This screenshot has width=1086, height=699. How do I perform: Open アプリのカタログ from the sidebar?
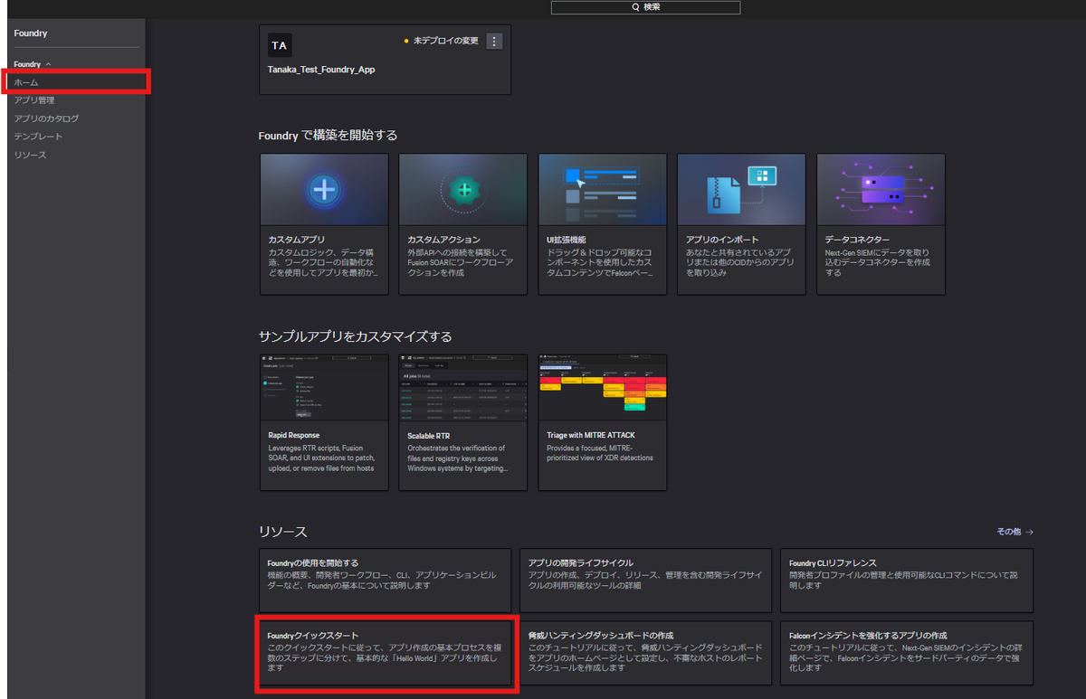pos(45,118)
